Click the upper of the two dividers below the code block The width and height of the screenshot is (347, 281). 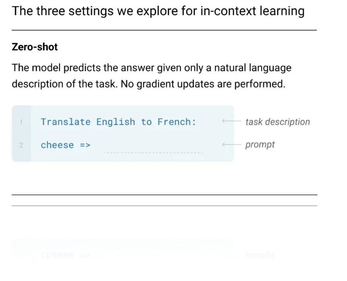point(164,195)
